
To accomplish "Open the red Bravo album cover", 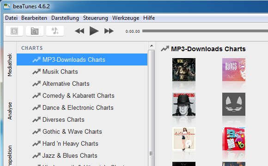I will (x=234, y=139).
